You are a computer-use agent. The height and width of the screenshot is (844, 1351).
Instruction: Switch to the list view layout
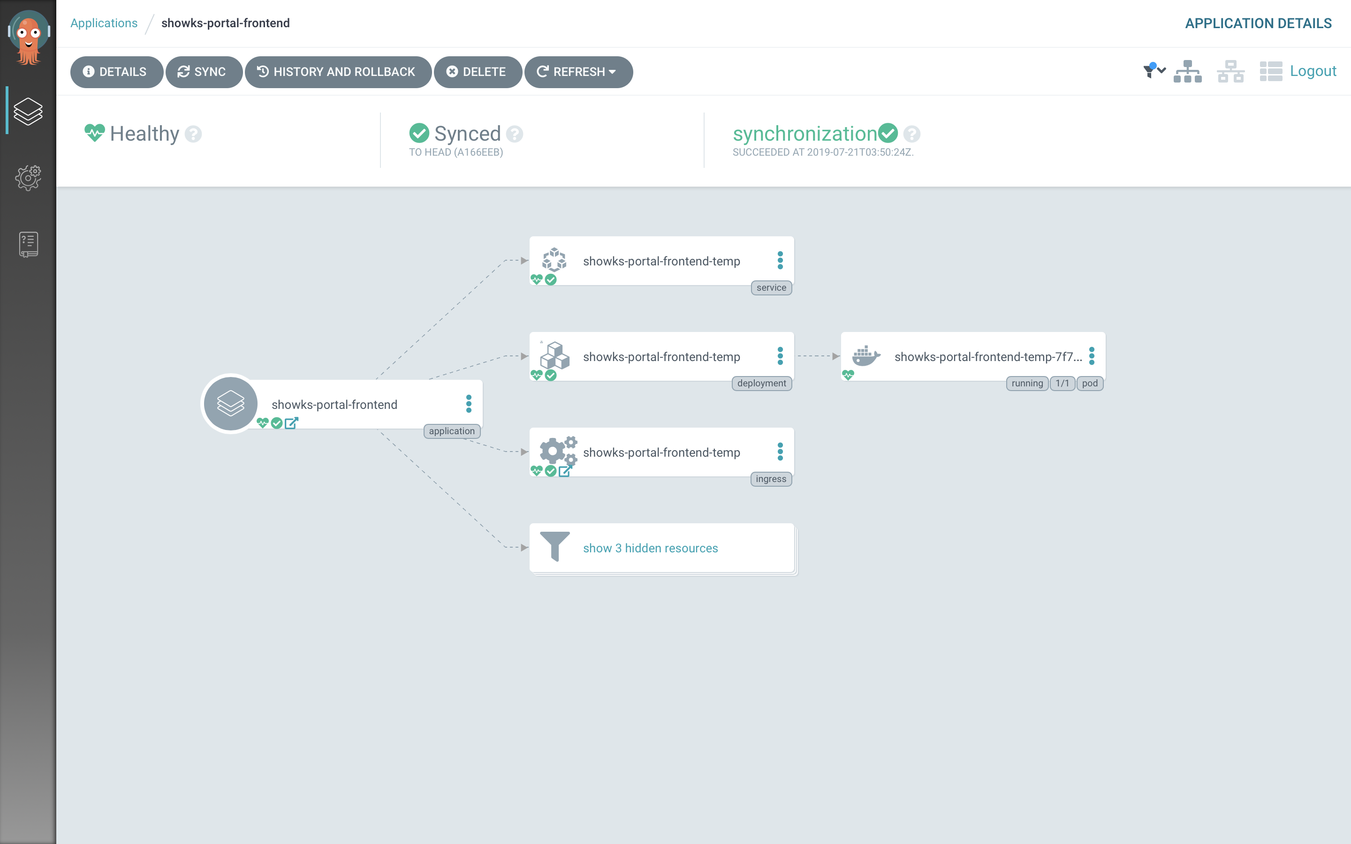1271,71
